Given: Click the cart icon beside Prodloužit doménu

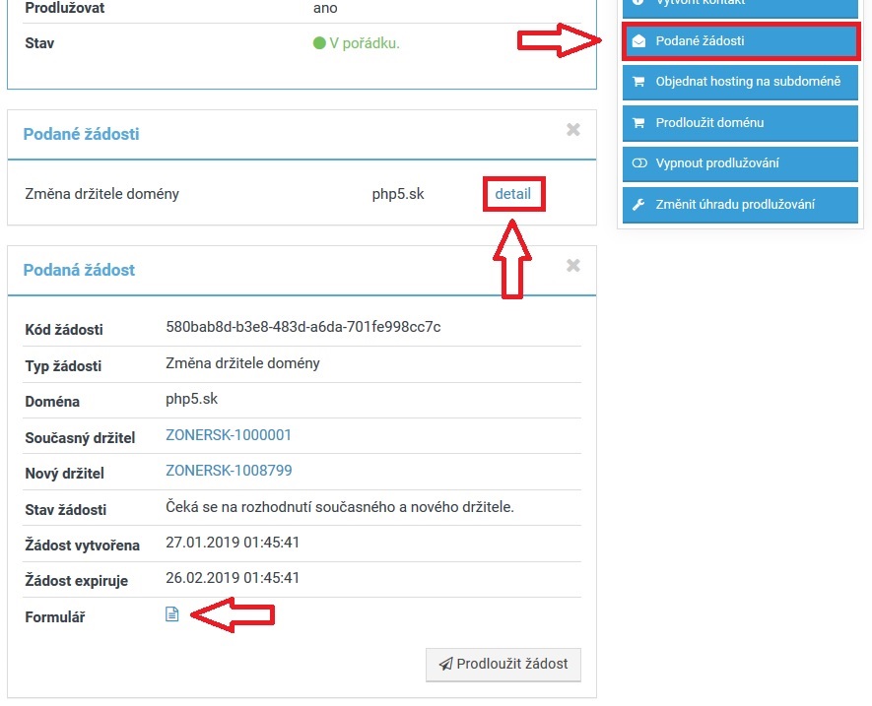Looking at the screenshot, I should (x=638, y=123).
